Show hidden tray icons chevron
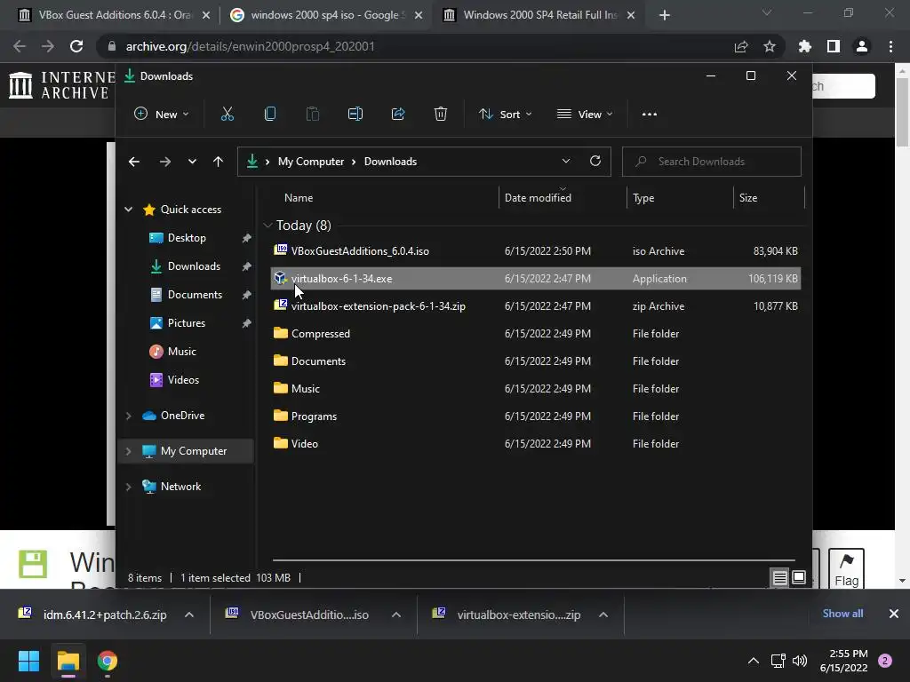 pyautogui.click(x=754, y=661)
